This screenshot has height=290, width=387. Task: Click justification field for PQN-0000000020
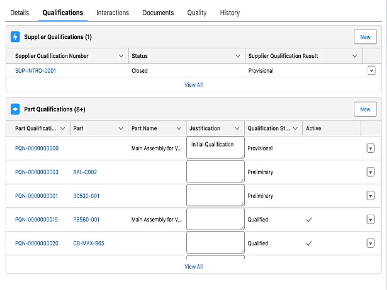coord(215,243)
